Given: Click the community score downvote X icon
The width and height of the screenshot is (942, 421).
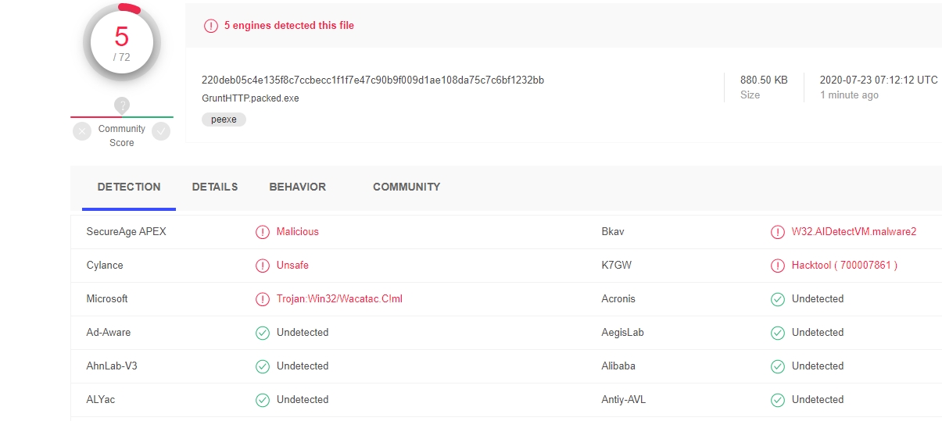Looking at the screenshot, I should pyautogui.click(x=82, y=131).
